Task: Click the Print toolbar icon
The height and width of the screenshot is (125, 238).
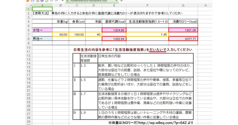Action: (42, 1)
